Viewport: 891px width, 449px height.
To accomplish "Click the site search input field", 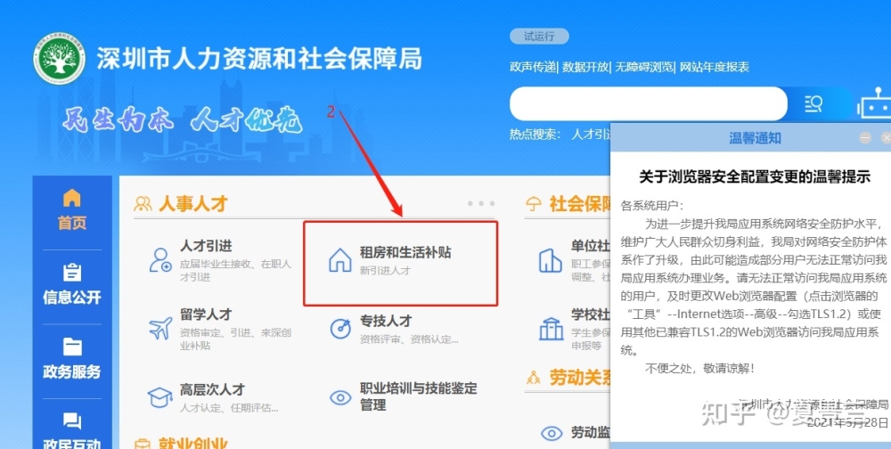I will (x=649, y=104).
